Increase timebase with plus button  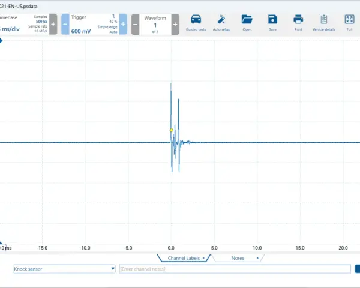pyautogui.click(x=53, y=24)
